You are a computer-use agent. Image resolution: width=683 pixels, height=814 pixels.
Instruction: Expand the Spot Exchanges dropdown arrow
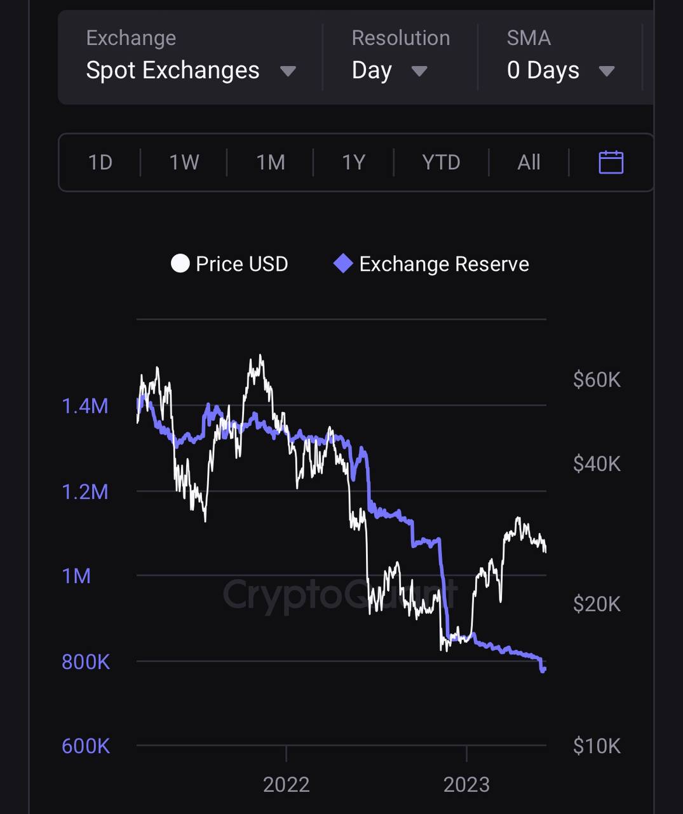point(288,71)
